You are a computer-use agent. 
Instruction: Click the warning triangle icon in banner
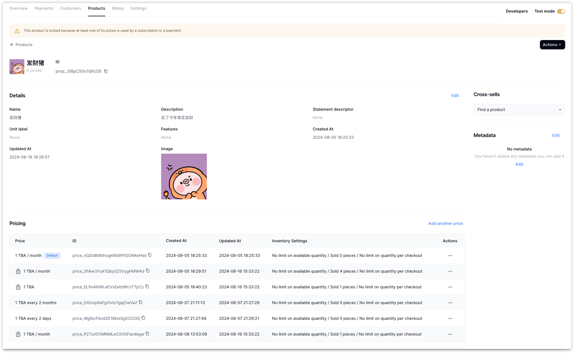[17, 31]
